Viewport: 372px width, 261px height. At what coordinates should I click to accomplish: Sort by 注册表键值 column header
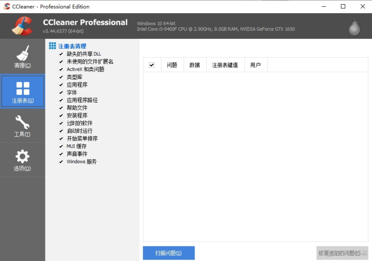(225, 65)
